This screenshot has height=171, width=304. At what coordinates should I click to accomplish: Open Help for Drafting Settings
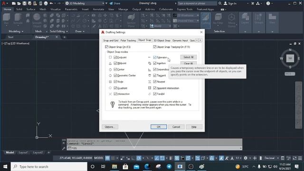coord(194,127)
